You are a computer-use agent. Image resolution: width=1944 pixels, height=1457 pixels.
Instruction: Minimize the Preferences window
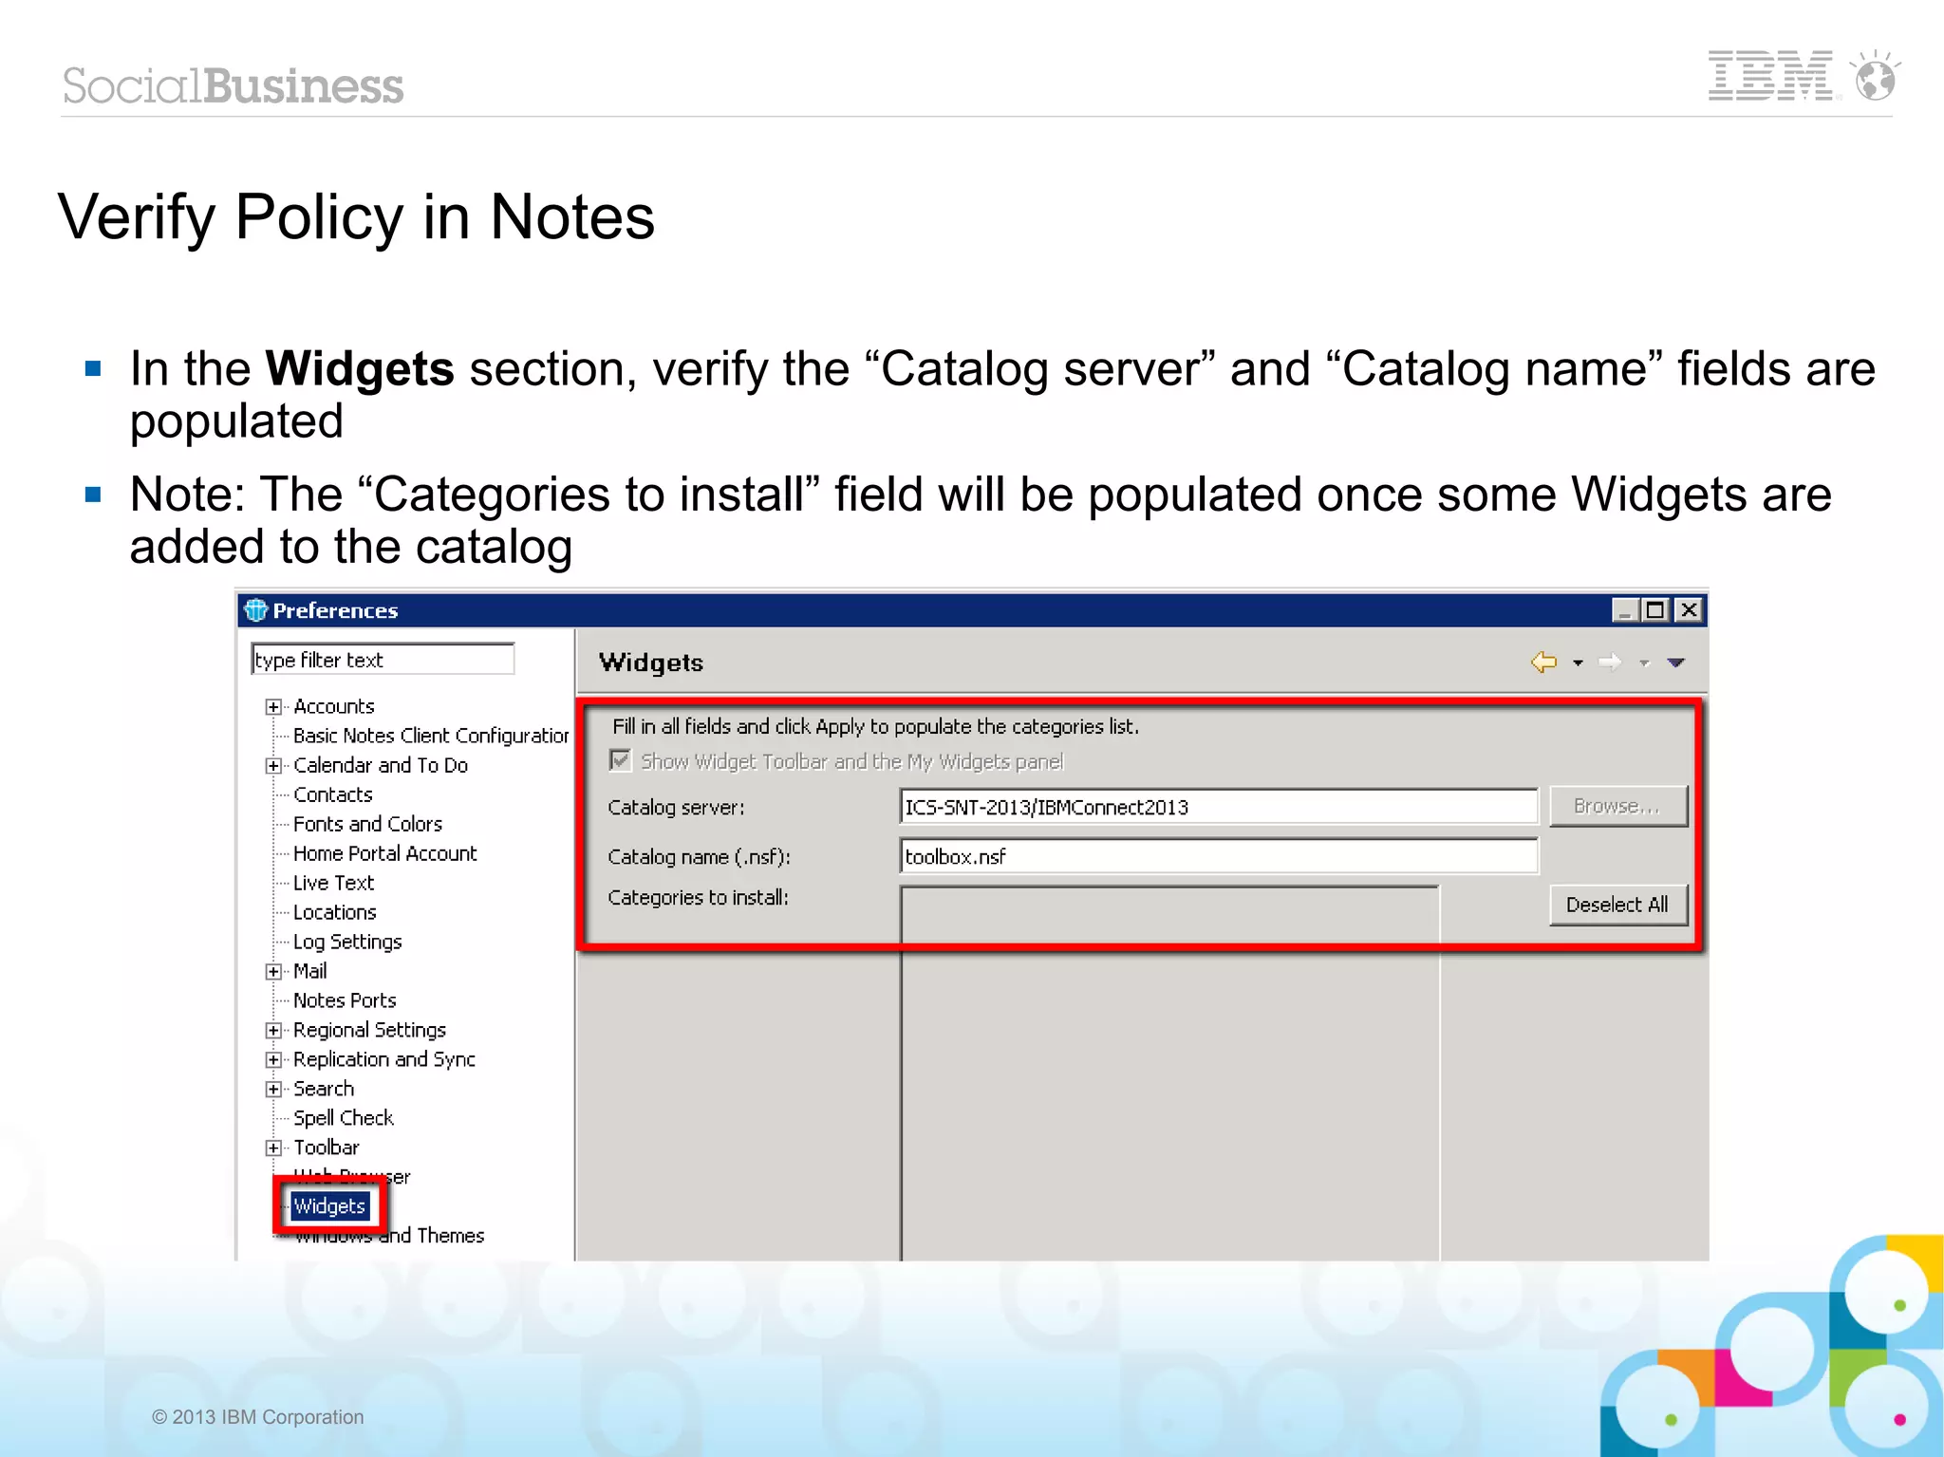1625,609
